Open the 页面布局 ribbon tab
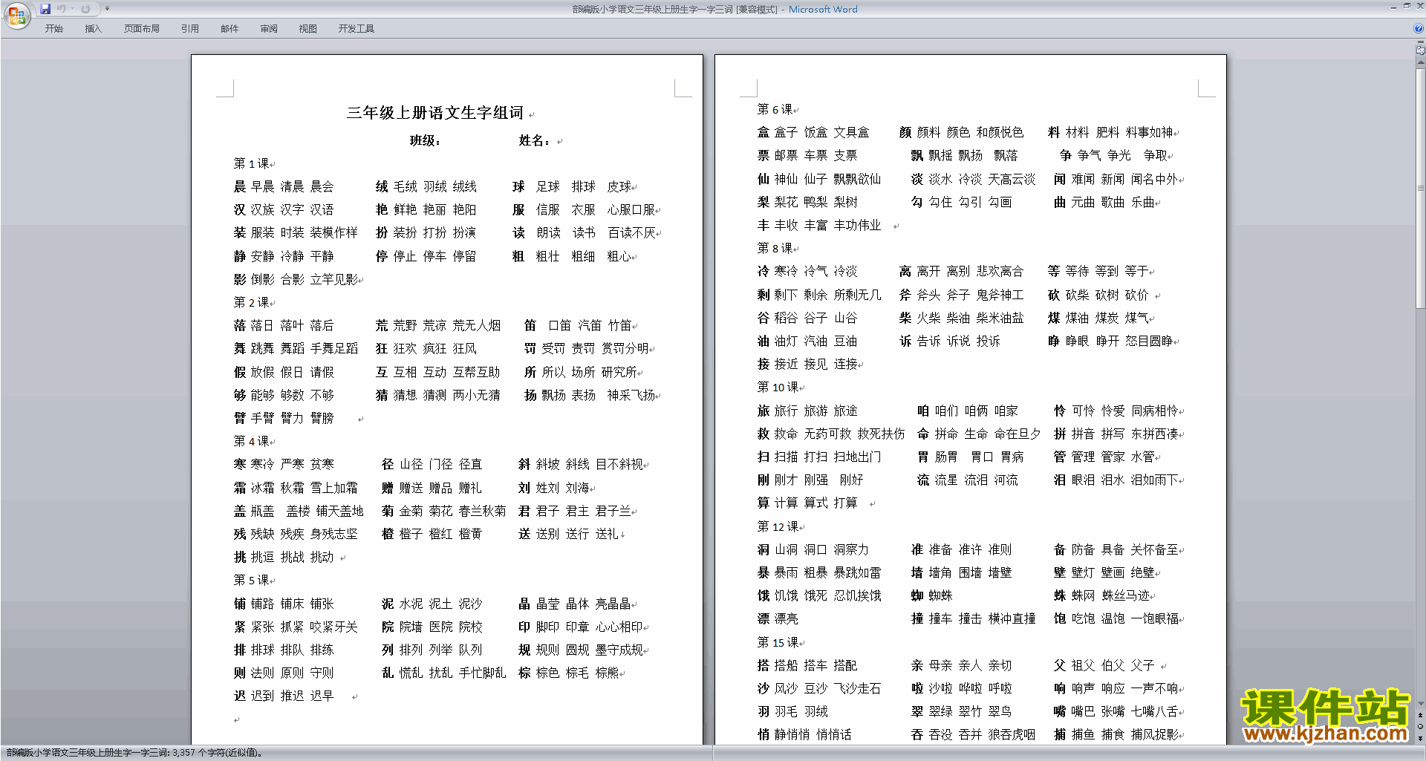 [x=142, y=29]
